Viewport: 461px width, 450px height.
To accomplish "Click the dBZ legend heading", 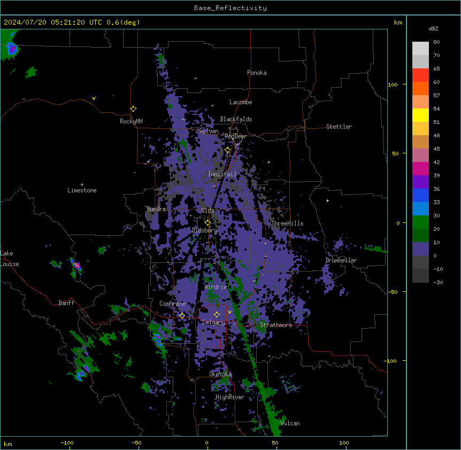I will point(433,28).
